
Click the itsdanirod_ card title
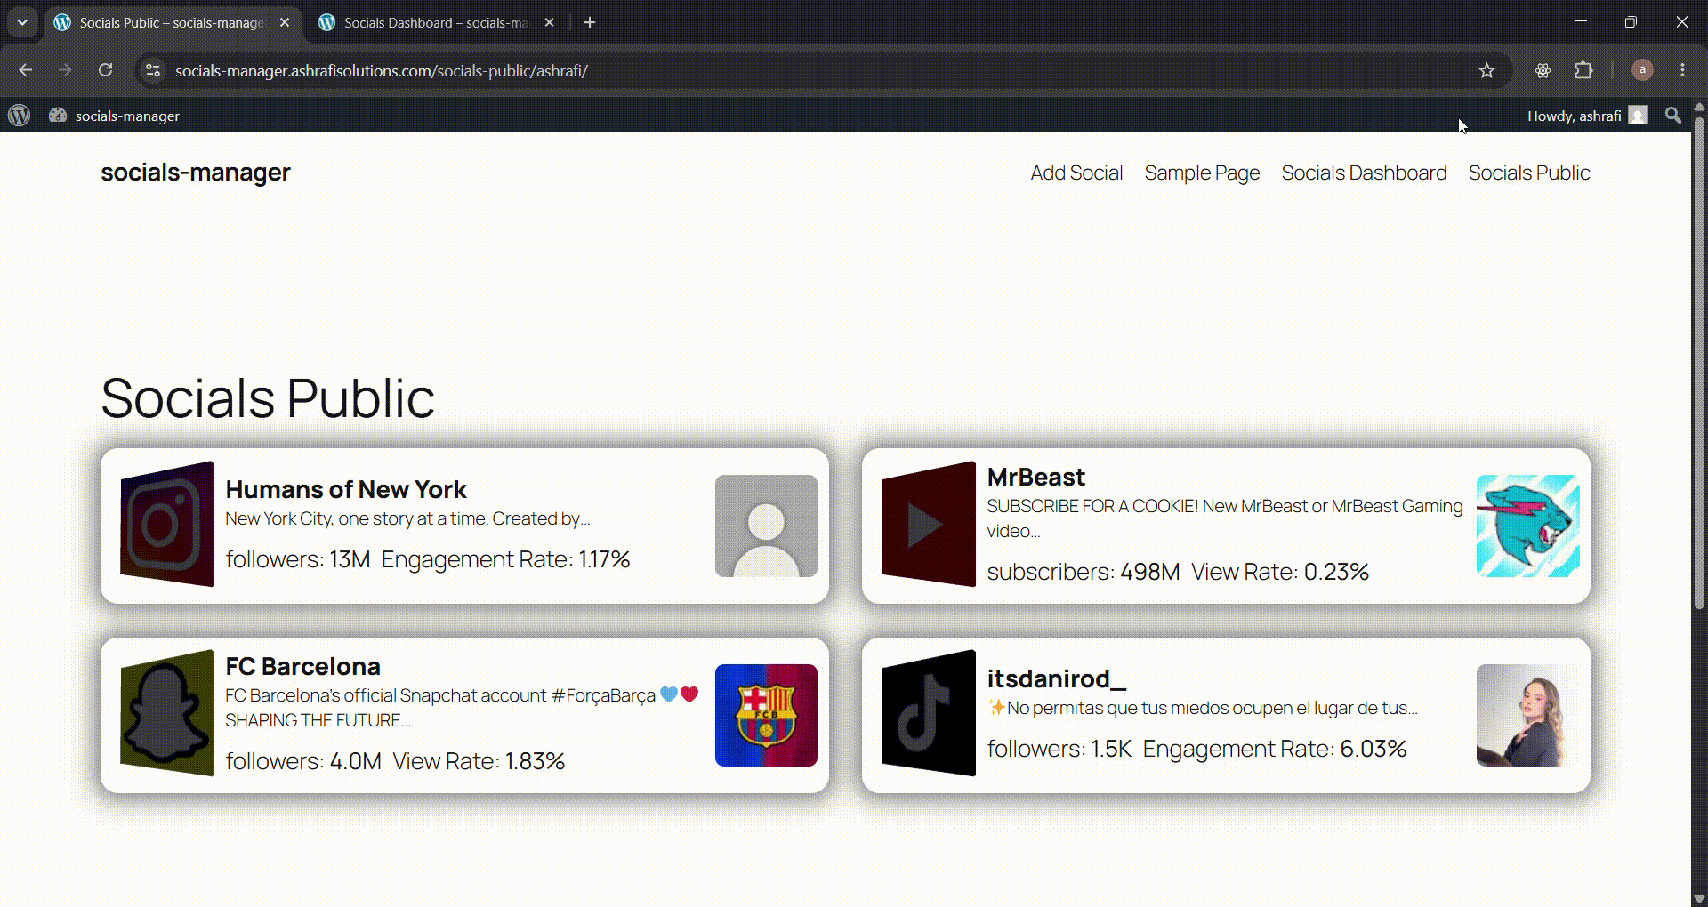[1057, 678]
